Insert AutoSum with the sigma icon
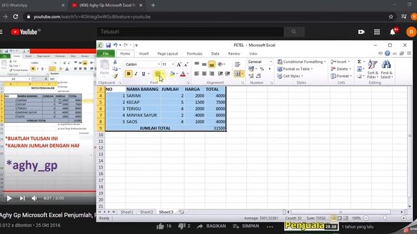Image resolution: width=417 pixels, height=234 pixels. [359, 62]
